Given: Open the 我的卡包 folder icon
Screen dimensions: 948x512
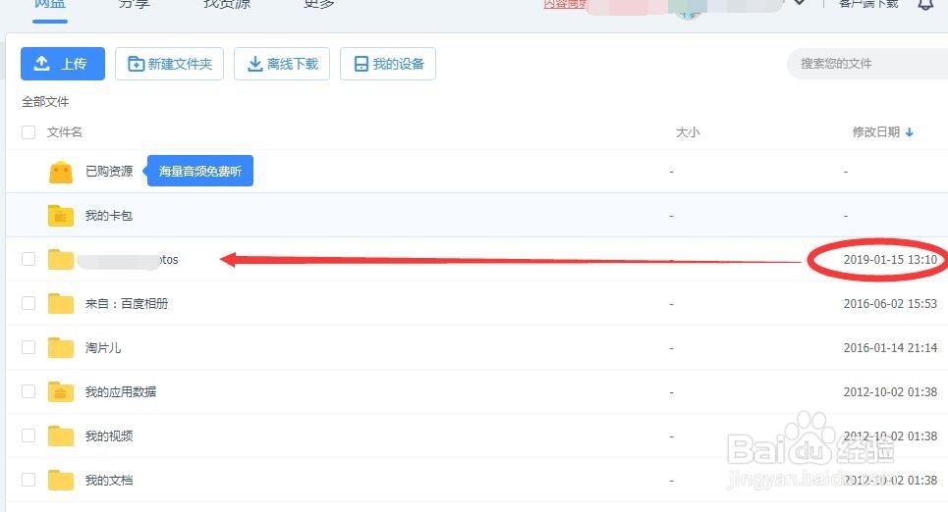Looking at the screenshot, I should (x=61, y=216).
